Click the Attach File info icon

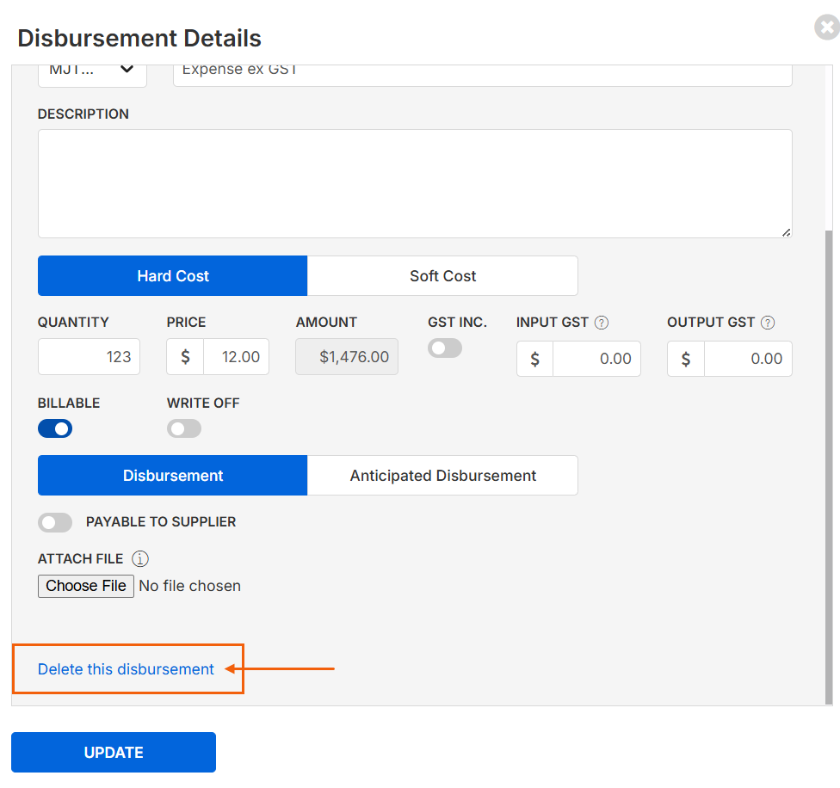(139, 559)
